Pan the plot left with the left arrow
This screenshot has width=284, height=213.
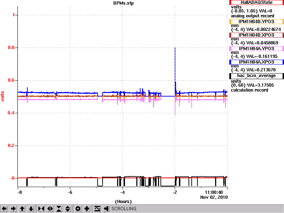coord(4,209)
